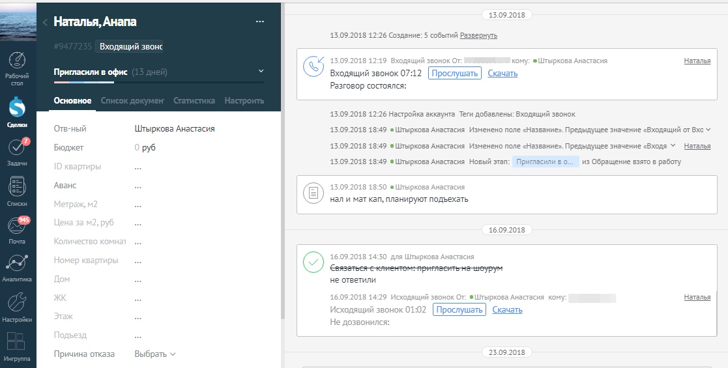Open Ингруппа section in sidebar
Image resolution: width=728 pixels, height=368 pixels.
[18, 347]
